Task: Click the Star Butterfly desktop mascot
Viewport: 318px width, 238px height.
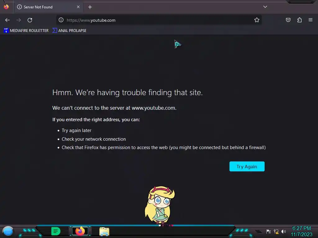Action: tap(160, 206)
